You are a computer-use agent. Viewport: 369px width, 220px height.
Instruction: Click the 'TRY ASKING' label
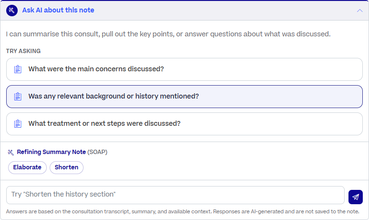pyautogui.click(x=23, y=51)
